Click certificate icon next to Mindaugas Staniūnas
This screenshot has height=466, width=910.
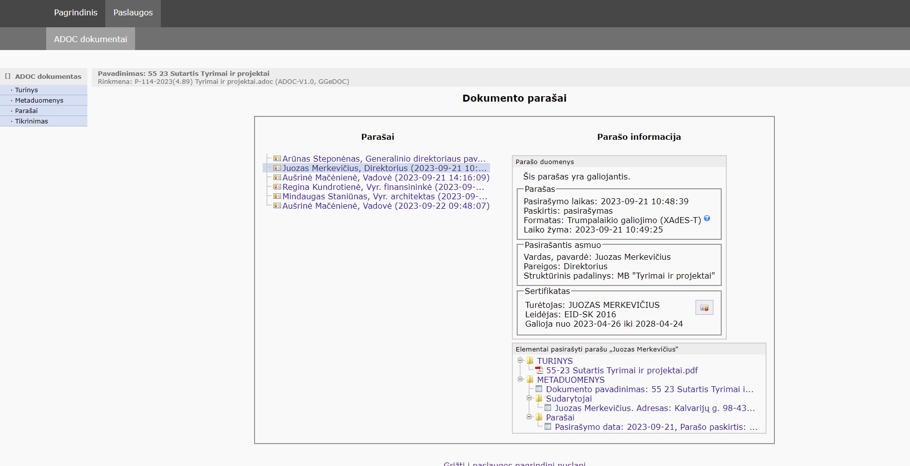point(277,196)
